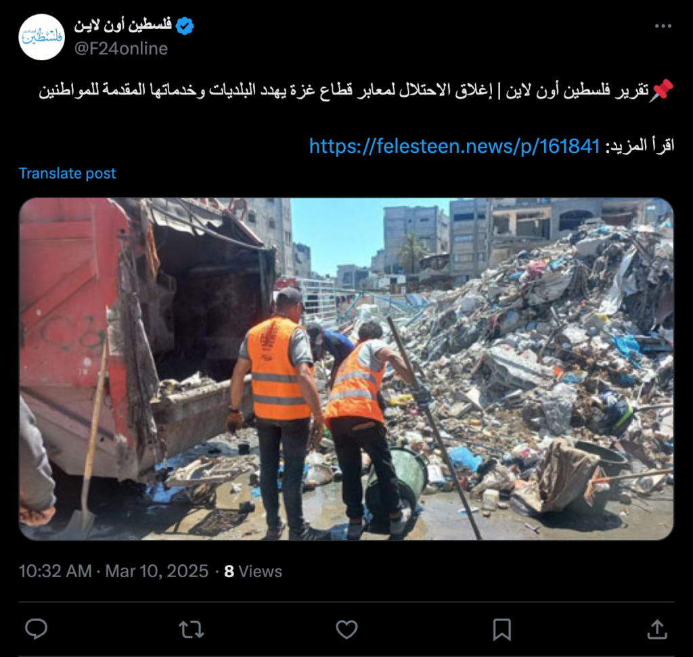Open the three-dot more options menu
693x657 pixels.
point(663,26)
